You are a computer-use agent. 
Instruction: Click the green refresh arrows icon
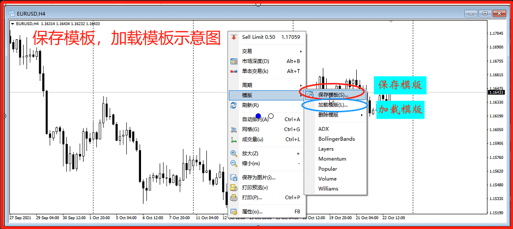233,105
